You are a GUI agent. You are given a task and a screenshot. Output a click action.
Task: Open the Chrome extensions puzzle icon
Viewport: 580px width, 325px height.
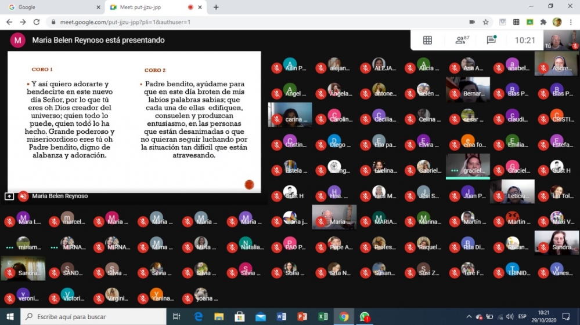(543, 22)
